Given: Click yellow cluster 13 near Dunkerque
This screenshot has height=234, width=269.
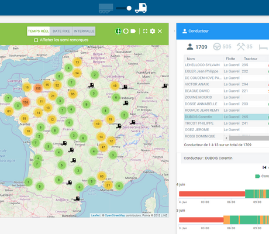Looking at the screenshot, I should 77,62.
